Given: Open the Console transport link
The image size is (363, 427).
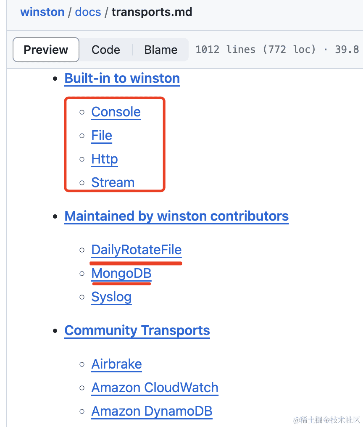Looking at the screenshot, I should (x=116, y=112).
